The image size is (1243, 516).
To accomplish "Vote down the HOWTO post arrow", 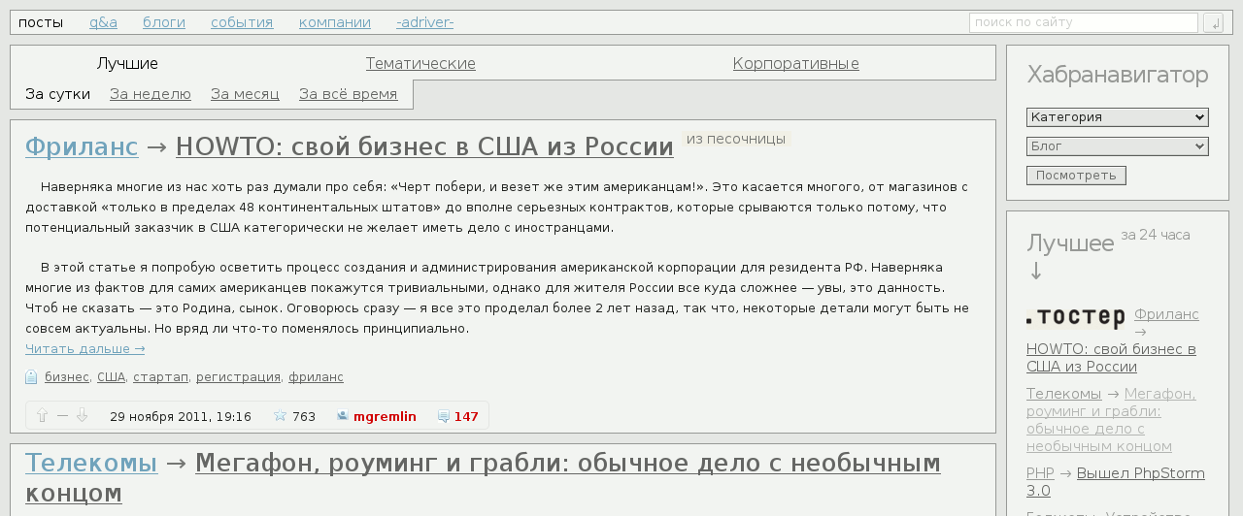I will tap(82, 416).
